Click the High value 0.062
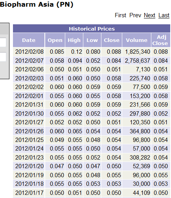The width and height of the screenshot is (171, 198). click(x=75, y=114)
